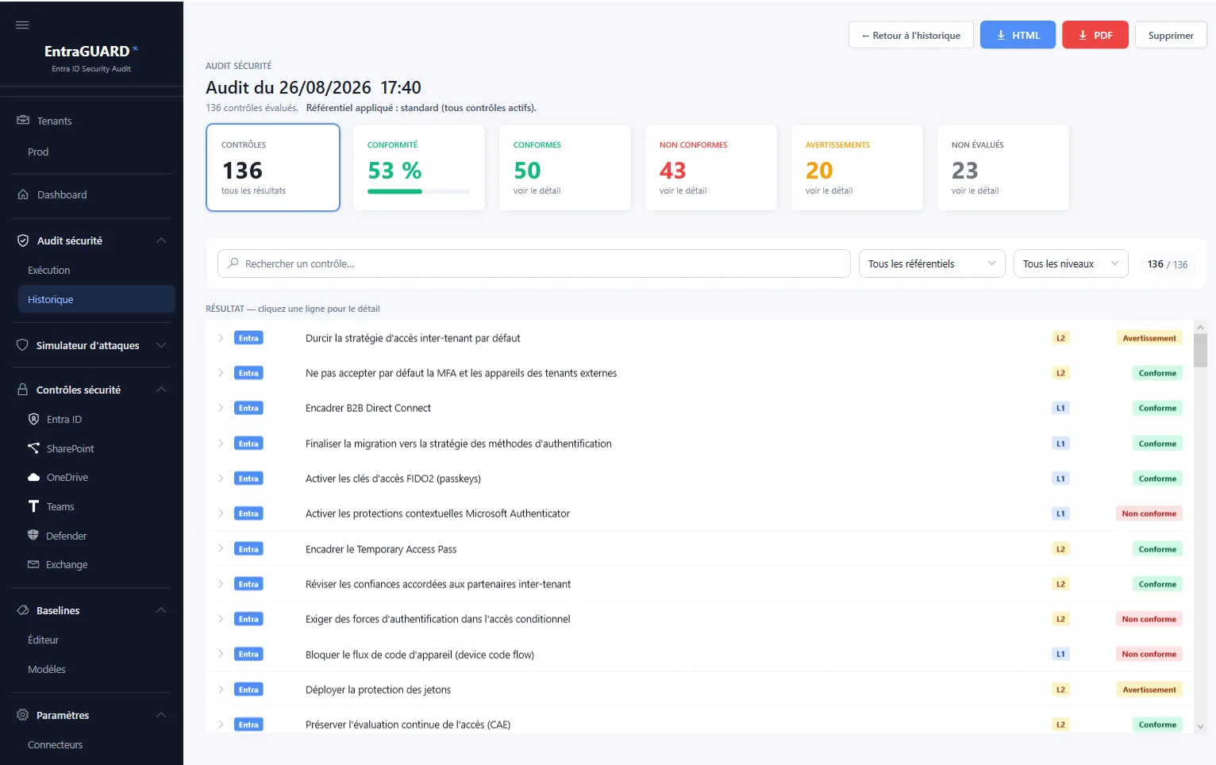Click the Paramètres gear icon

[23, 715]
